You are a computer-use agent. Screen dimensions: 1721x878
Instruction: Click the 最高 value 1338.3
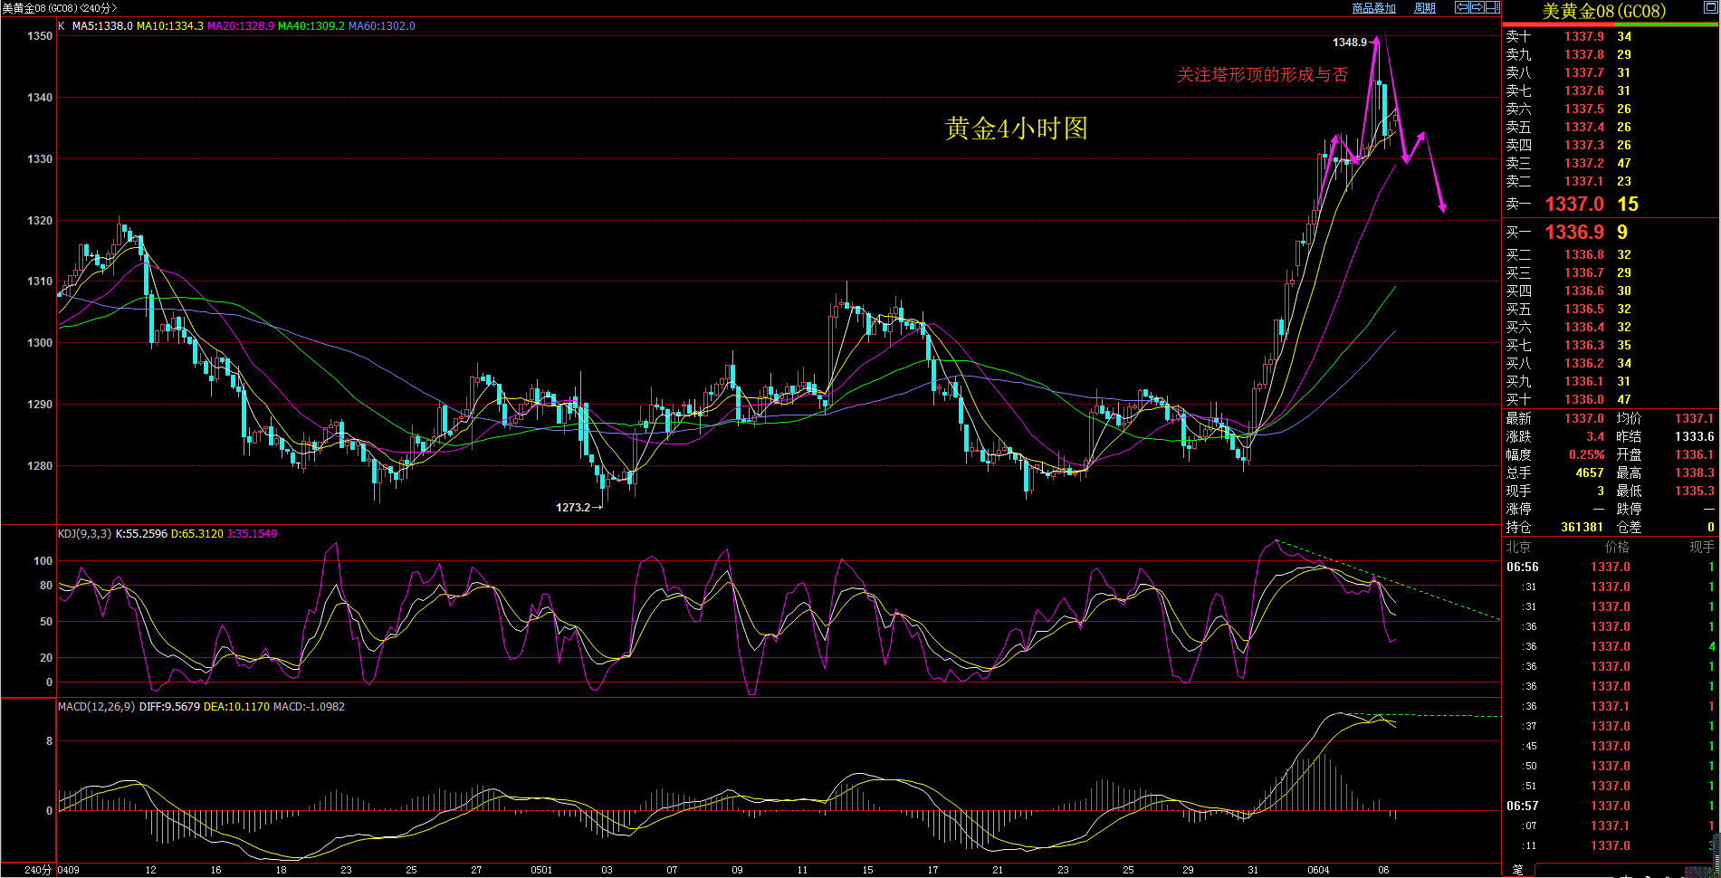(x=1694, y=472)
